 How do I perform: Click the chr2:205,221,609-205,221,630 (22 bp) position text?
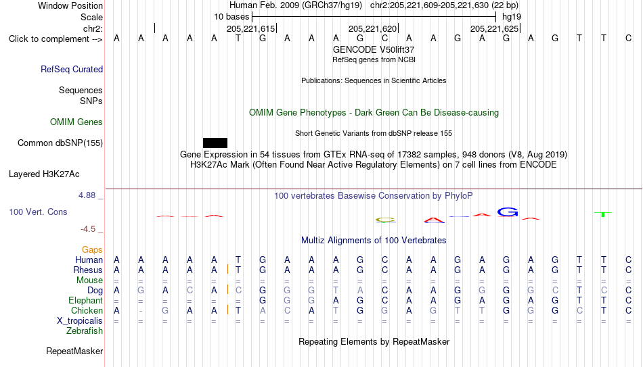(x=445, y=5)
